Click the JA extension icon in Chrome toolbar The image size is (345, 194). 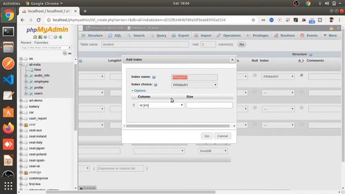(x=304, y=20)
